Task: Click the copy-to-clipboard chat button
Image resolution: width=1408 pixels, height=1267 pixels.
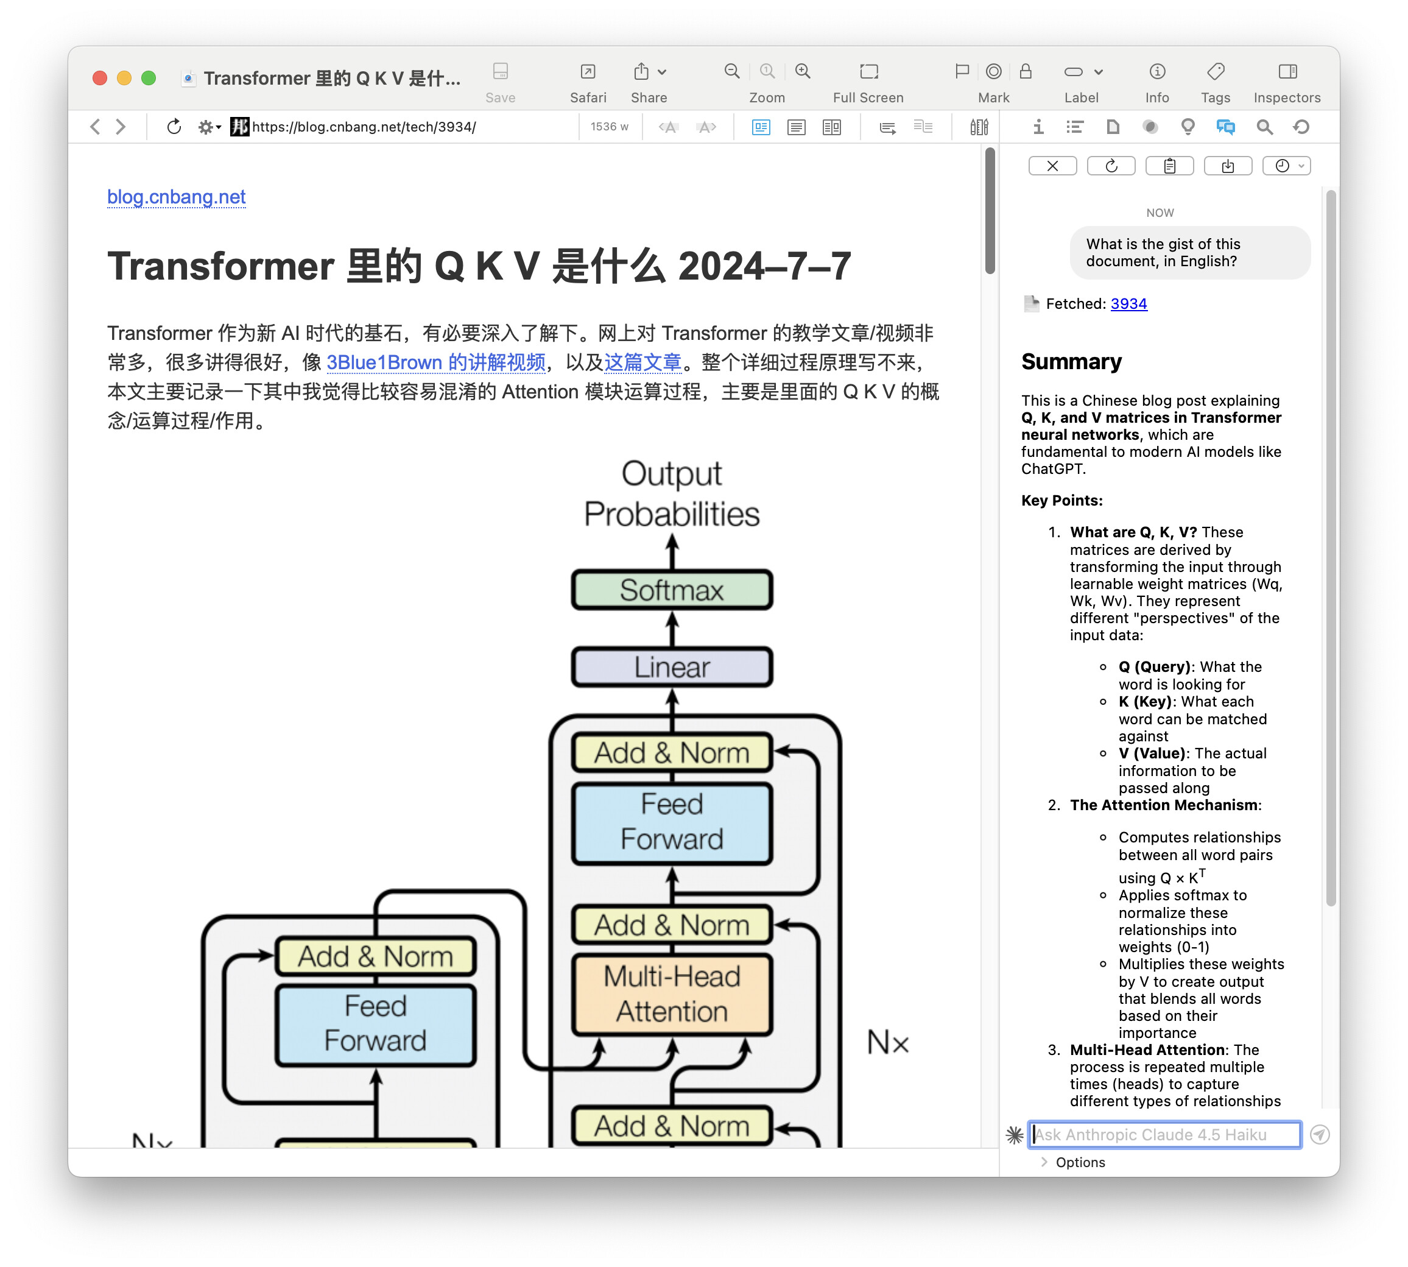Action: click(1169, 166)
